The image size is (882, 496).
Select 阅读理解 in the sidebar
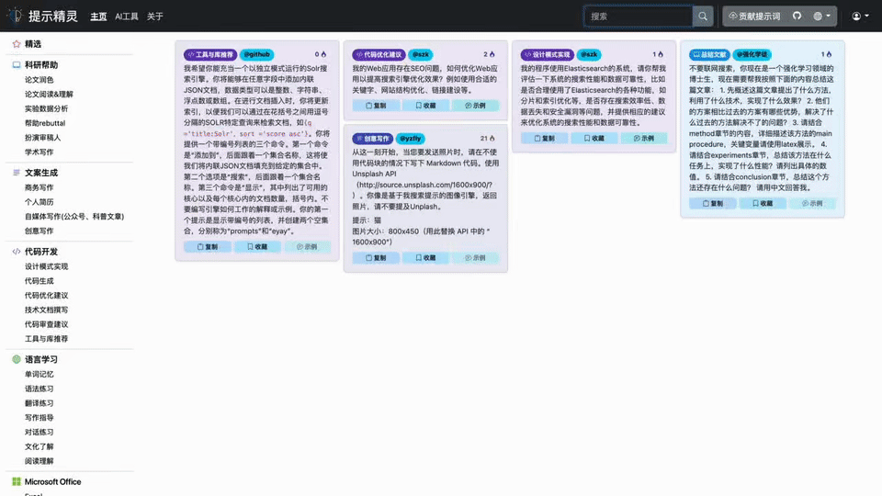tap(39, 460)
